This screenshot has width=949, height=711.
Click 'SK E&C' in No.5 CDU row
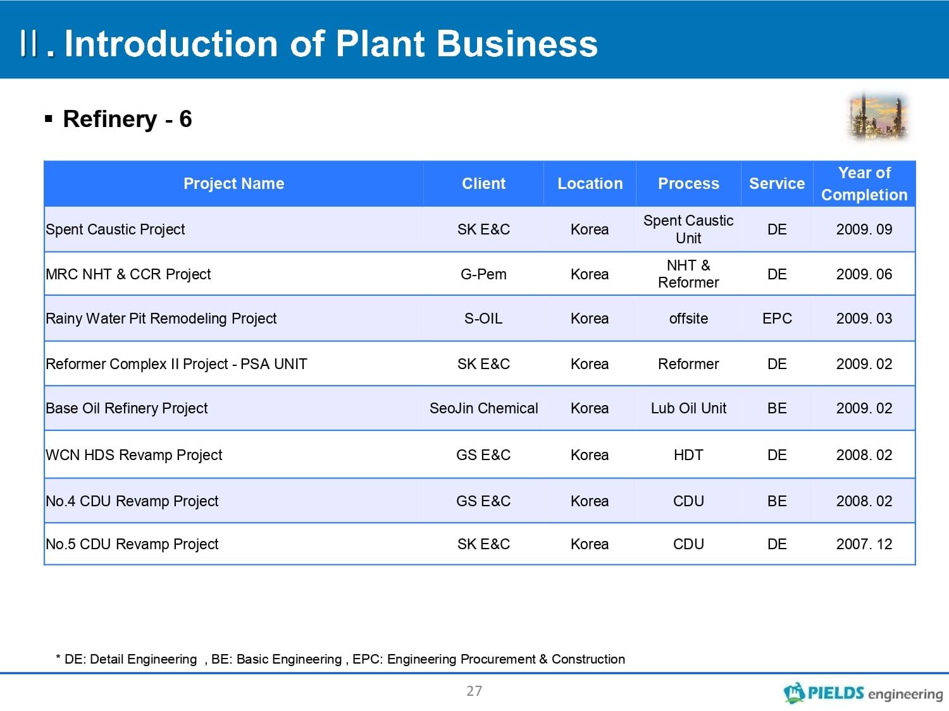(x=483, y=544)
